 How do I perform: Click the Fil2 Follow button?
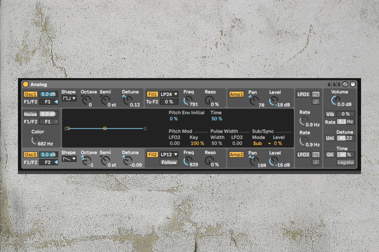coord(169,162)
